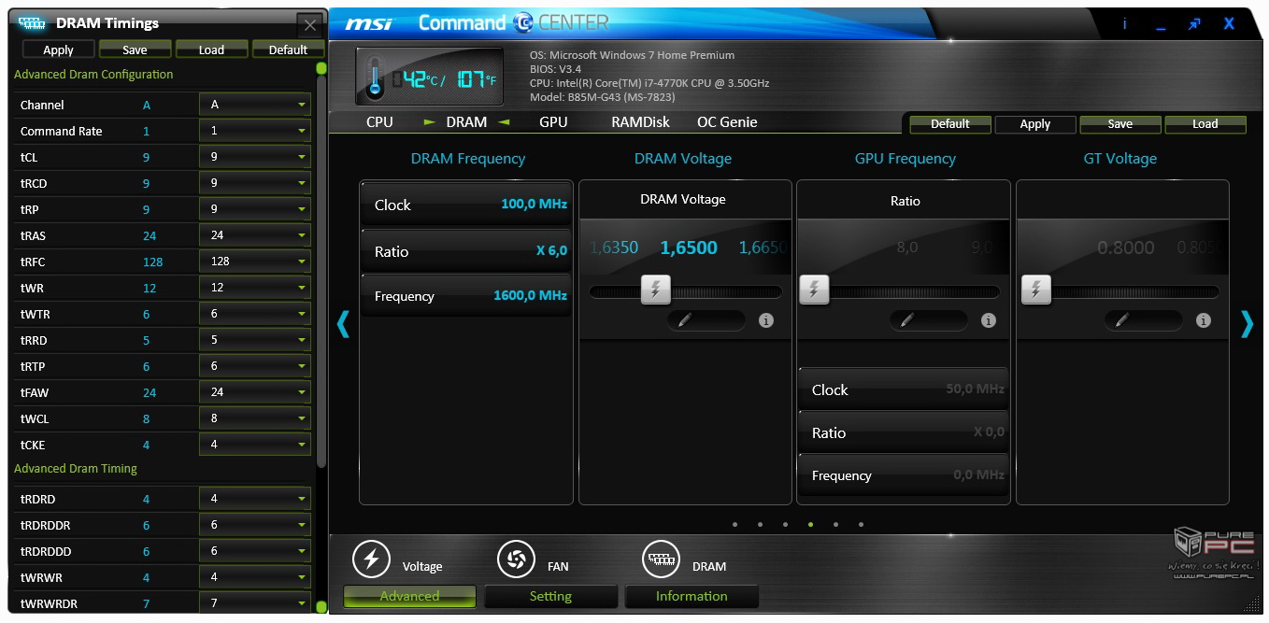Click the 1600,0 MHz frequency value
Image resolution: width=1269 pixels, height=623 pixels.
(530, 295)
